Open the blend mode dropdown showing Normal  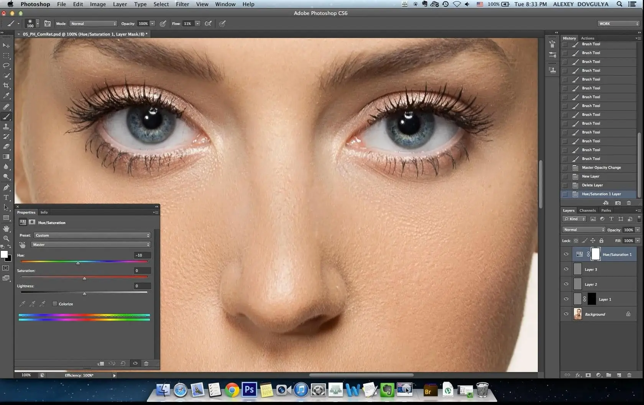pyautogui.click(x=583, y=229)
